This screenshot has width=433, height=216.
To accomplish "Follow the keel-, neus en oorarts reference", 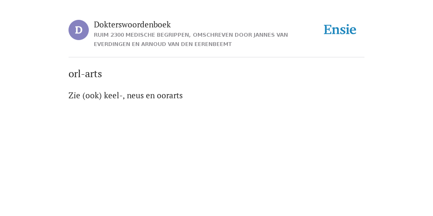I will (x=143, y=96).
